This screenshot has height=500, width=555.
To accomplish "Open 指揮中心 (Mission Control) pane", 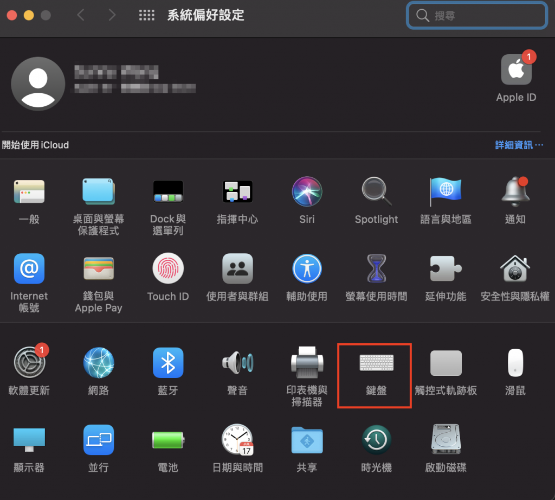I will 237,191.
